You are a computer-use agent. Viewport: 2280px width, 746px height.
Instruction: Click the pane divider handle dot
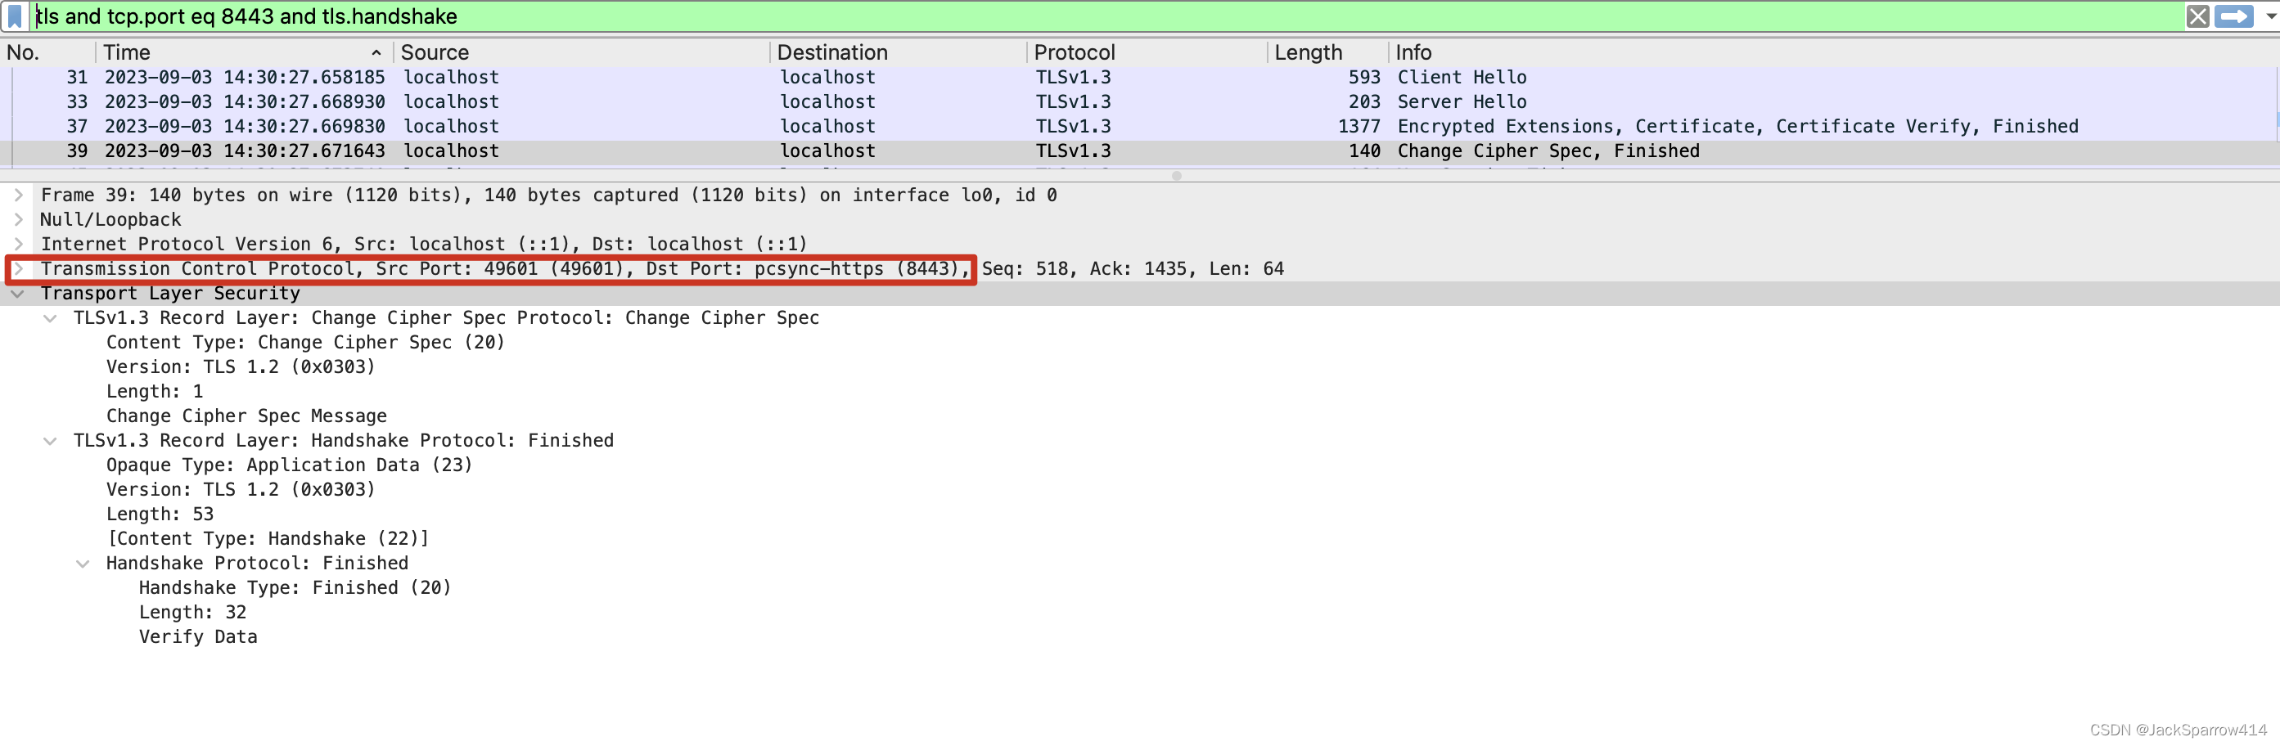coord(1176,176)
